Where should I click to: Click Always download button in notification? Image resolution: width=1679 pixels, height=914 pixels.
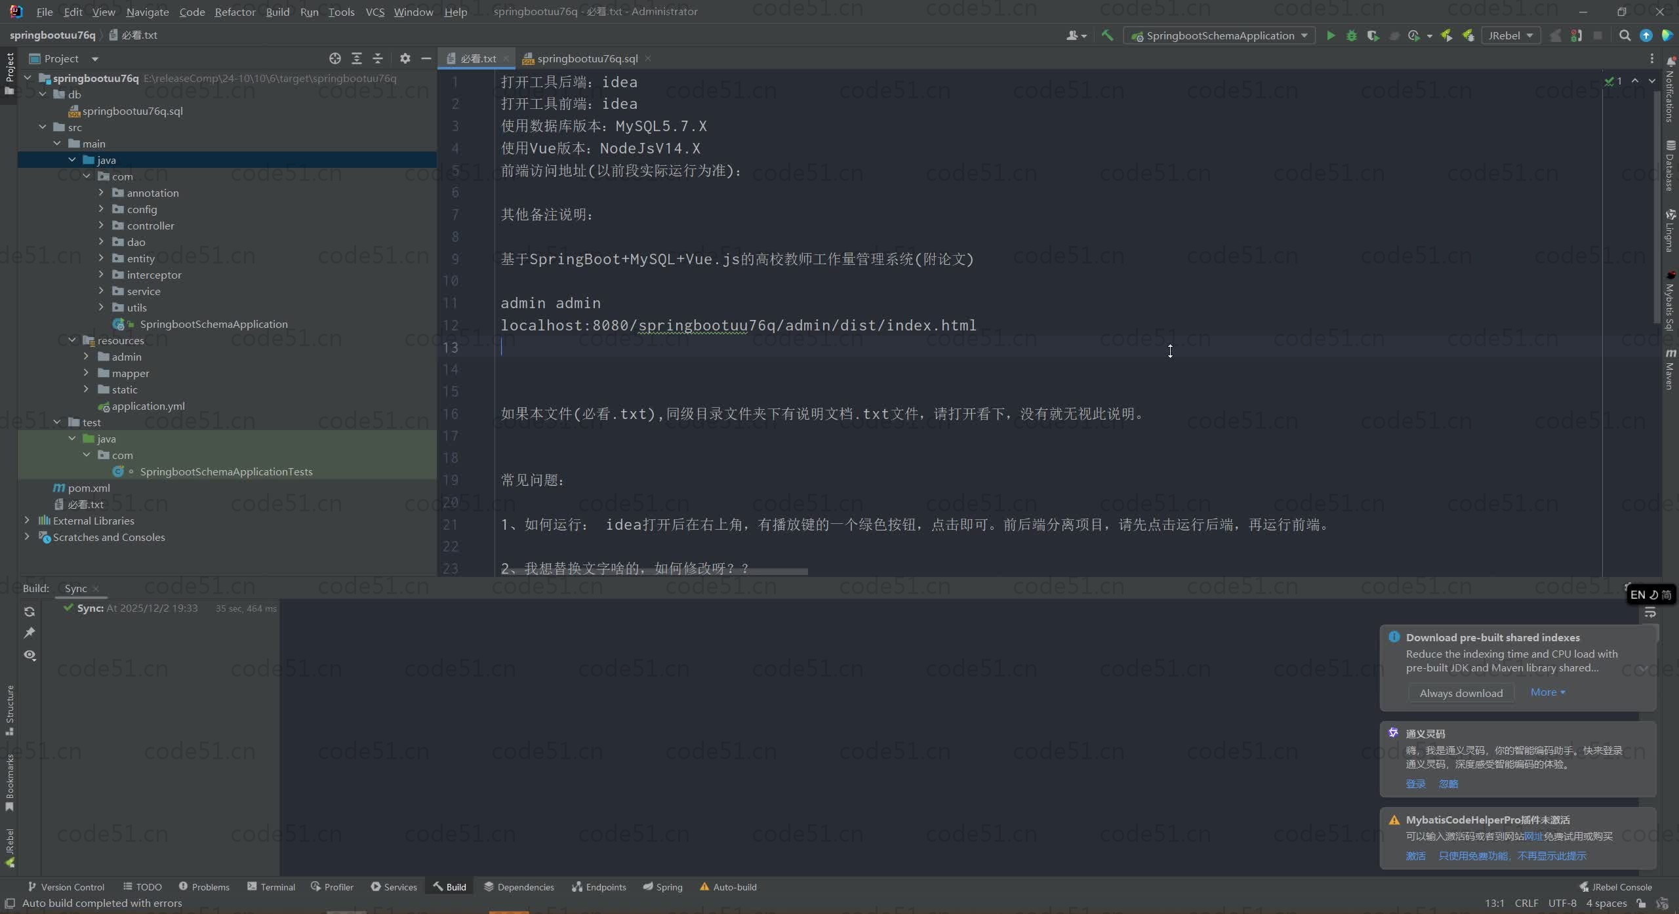pos(1461,693)
